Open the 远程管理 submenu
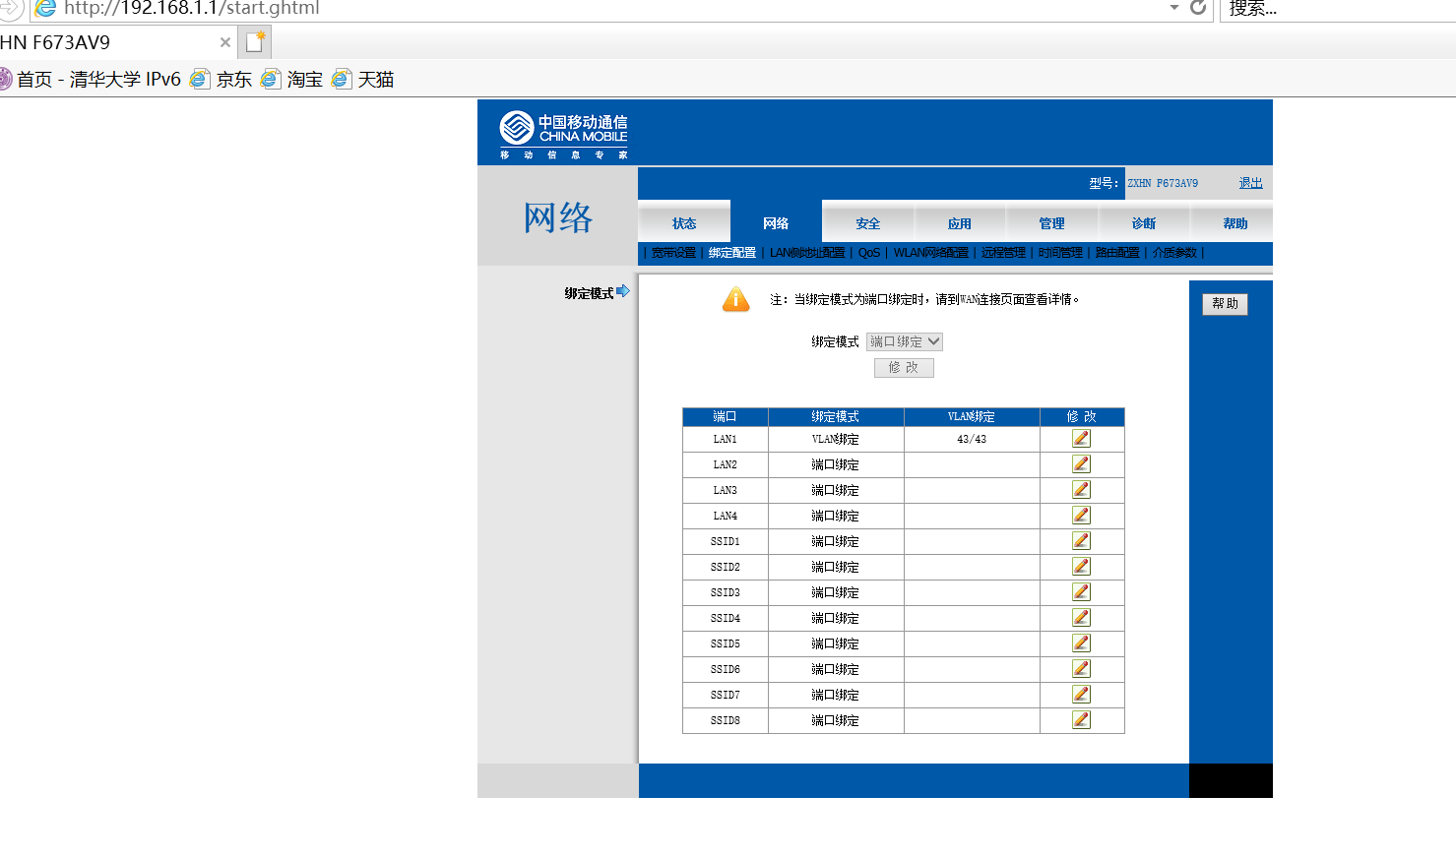Image resolution: width=1456 pixels, height=857 pixels. (1003, 253)
